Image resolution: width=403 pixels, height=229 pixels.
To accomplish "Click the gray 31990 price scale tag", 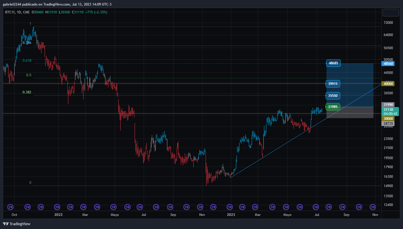I will [x=388, y=104].
